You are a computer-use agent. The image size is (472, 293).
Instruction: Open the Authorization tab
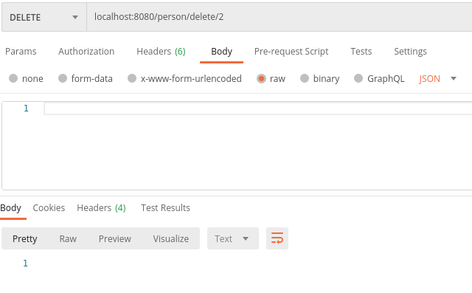pyautogui.click(x=86, y=52)
